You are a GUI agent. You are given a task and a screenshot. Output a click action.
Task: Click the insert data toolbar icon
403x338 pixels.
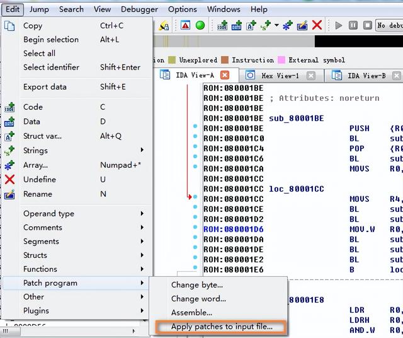237,25
